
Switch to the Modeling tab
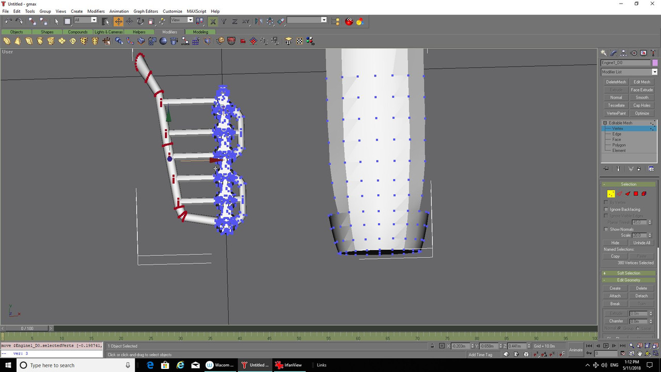200,32
